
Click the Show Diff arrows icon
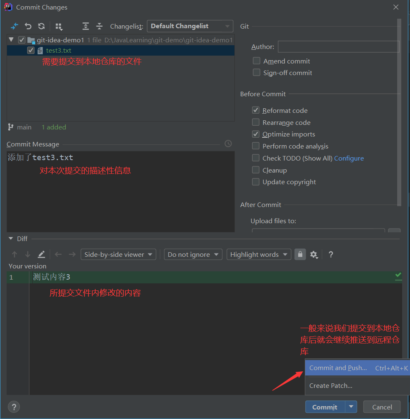pos(14,26)
